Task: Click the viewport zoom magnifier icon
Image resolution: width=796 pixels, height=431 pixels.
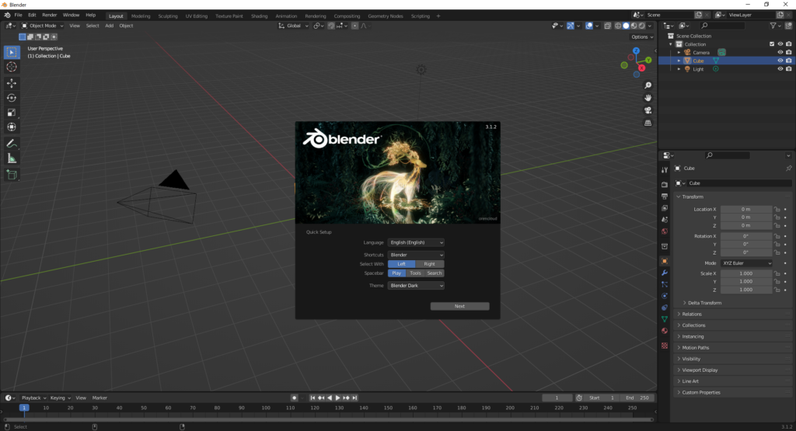Action: click(648, 85)
